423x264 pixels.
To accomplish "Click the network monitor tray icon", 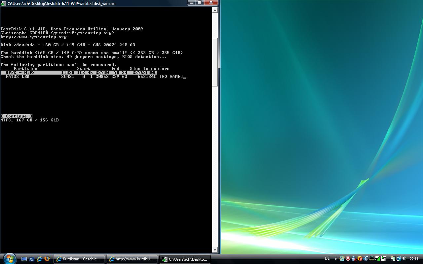I will (x=372, y=259).
